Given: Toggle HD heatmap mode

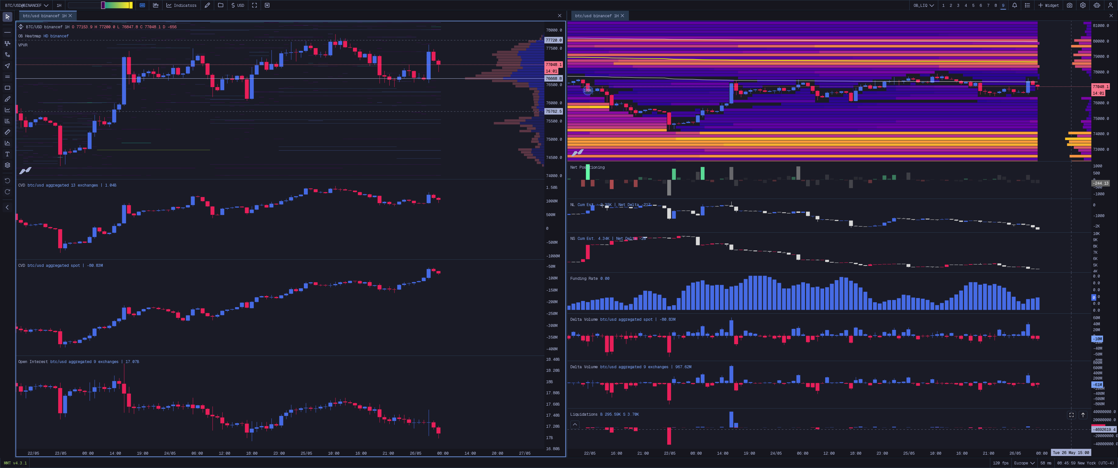Looking at the screenshot, I should [142, 5].
